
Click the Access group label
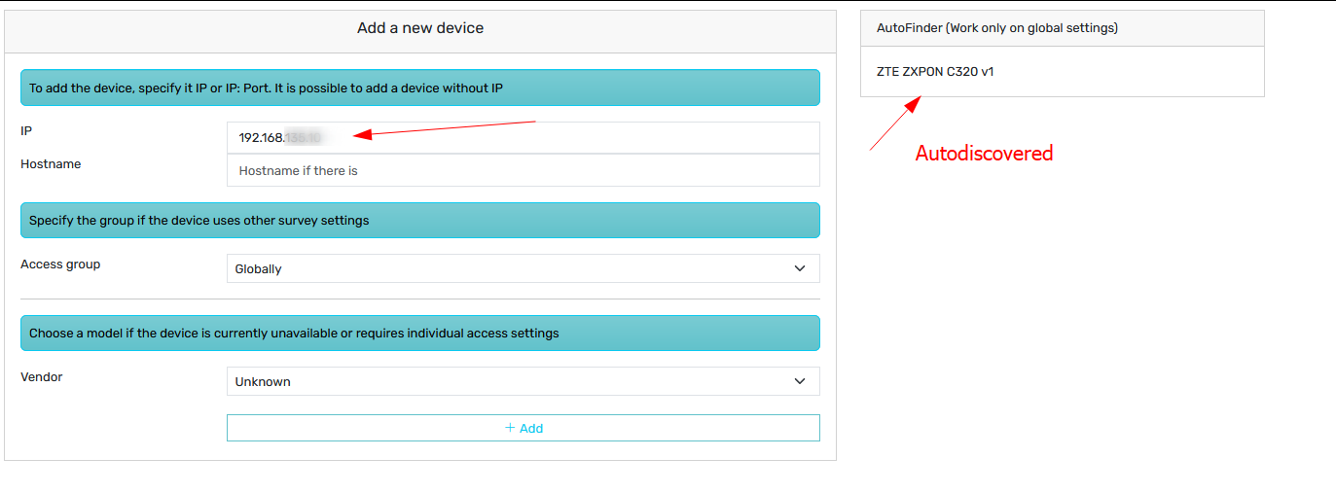click(x=60, y=264)
